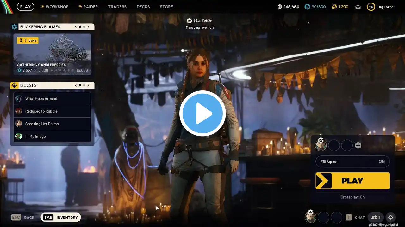Open the STORE tab
The height and width of the screenshot is (227, 405).
[x=166, y=7]
